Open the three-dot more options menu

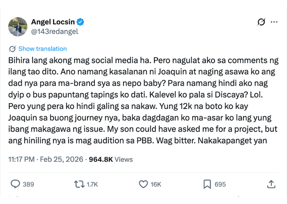point(274,22)
